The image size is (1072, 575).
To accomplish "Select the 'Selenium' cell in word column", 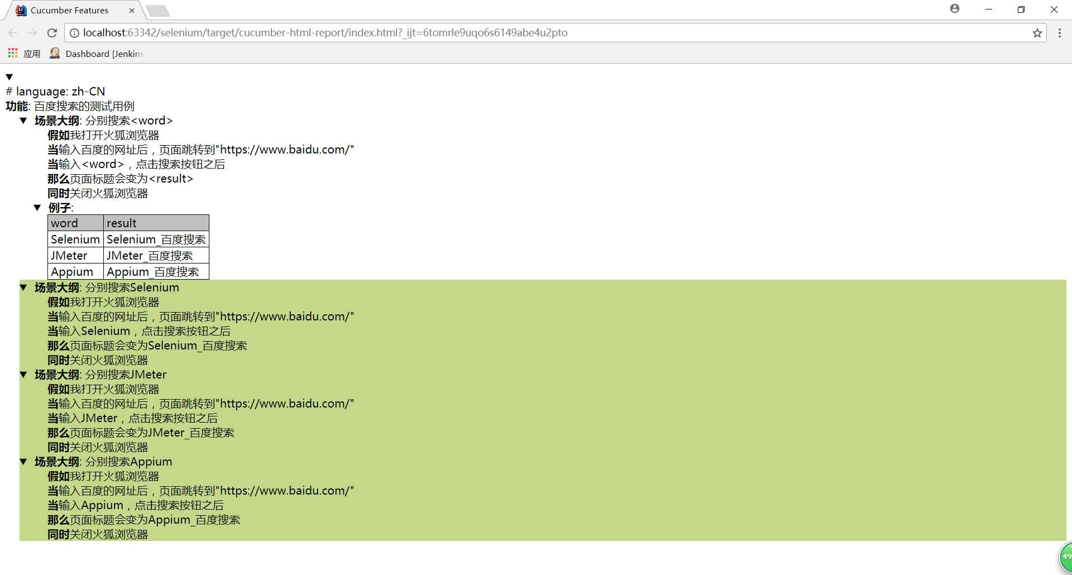I will (75, 239).
